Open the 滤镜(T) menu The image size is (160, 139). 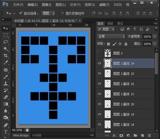pos(104,5)
